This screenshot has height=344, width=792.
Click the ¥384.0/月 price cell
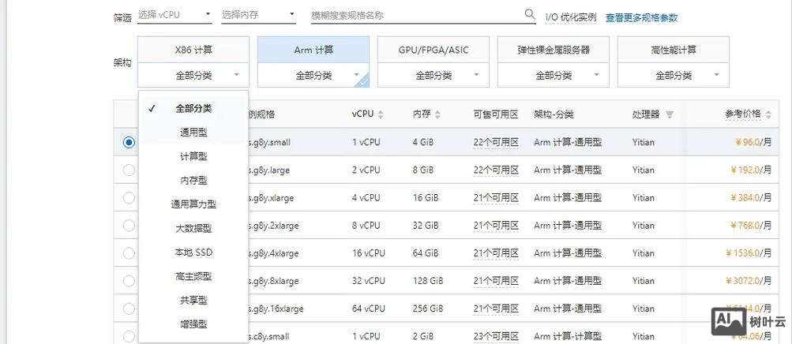(751, 198)
